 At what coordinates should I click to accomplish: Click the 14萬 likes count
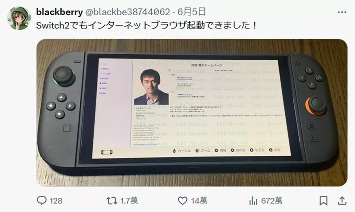pos(199,200)
